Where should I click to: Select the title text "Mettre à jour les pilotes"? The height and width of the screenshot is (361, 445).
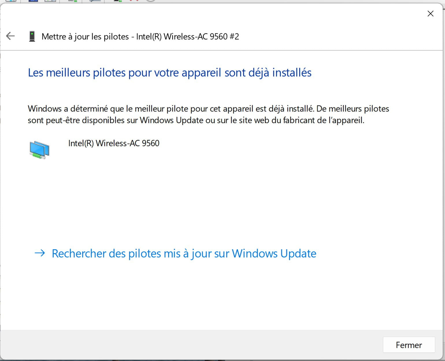pos(85,37)
